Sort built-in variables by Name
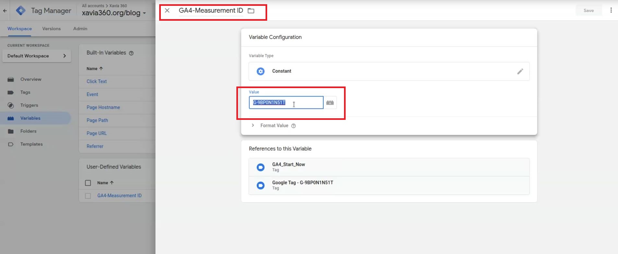 [94, 68]
